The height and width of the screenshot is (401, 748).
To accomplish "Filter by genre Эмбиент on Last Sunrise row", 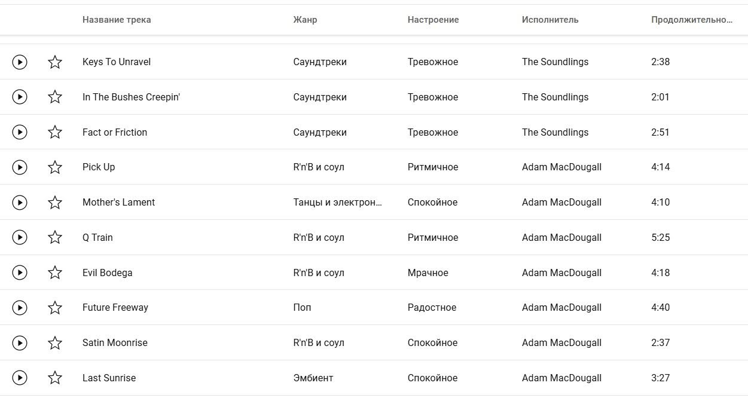I will tap(313, 378).
